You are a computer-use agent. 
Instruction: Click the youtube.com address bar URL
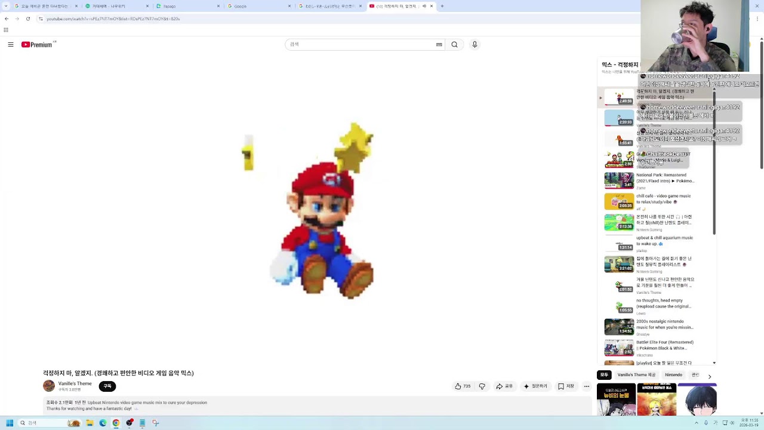[x=113, y=19]
